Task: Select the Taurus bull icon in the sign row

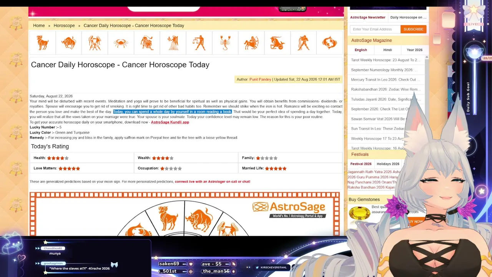Action: 68,43
